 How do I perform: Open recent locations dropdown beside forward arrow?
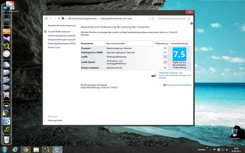pyautogui.click(x=55, y=18)
